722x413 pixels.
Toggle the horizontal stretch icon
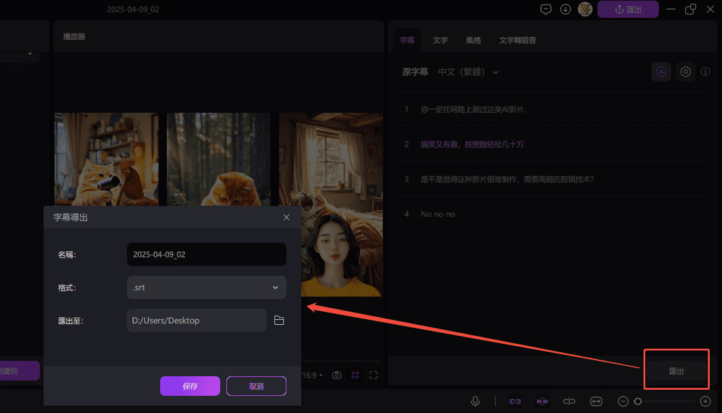coord(596,401)
